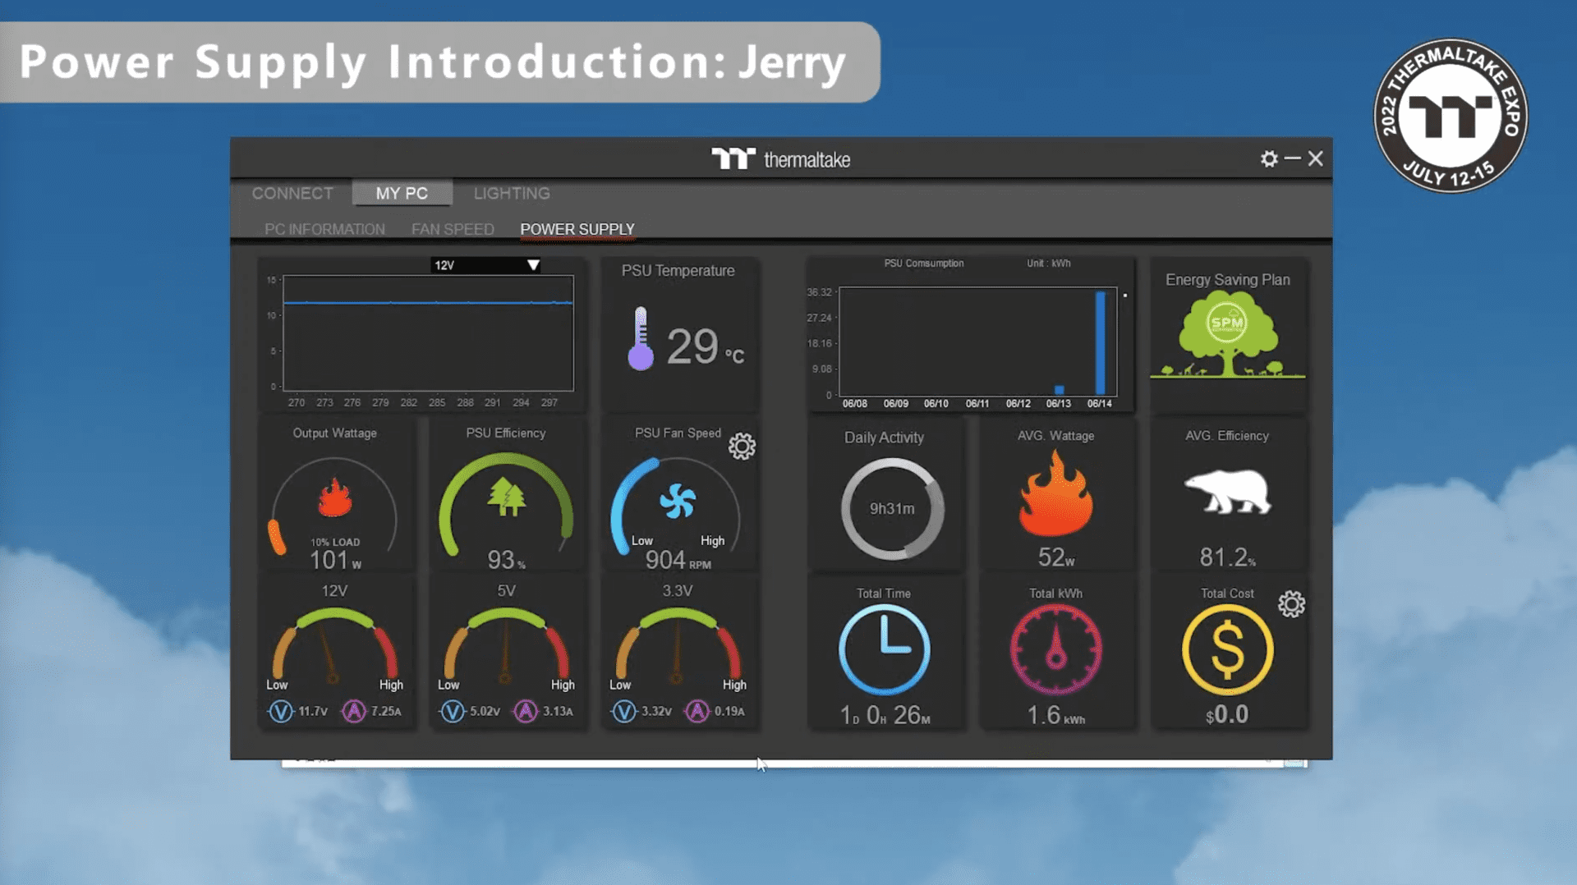Click the 3.3V voltage V icon

tap(624, 711)
